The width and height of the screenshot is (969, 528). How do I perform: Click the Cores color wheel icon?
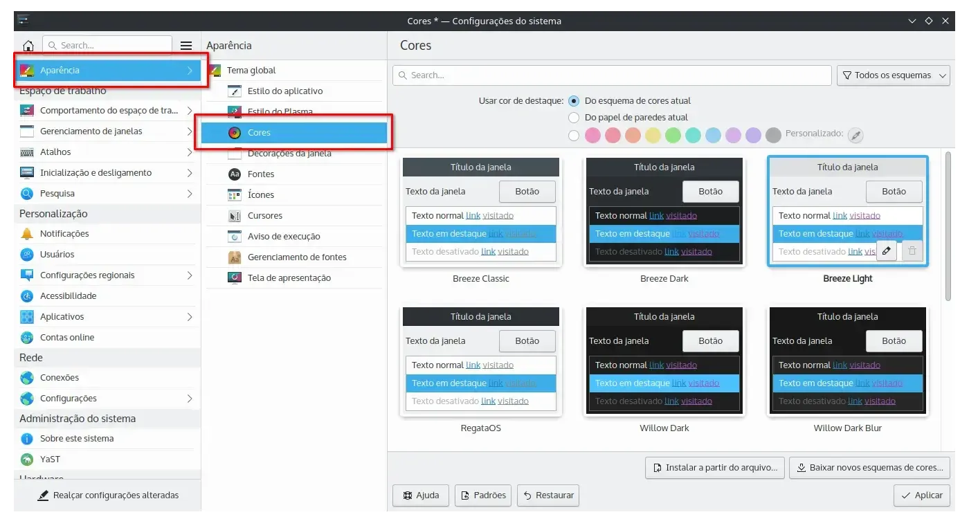pyautogui.click(x=235, y=133)
